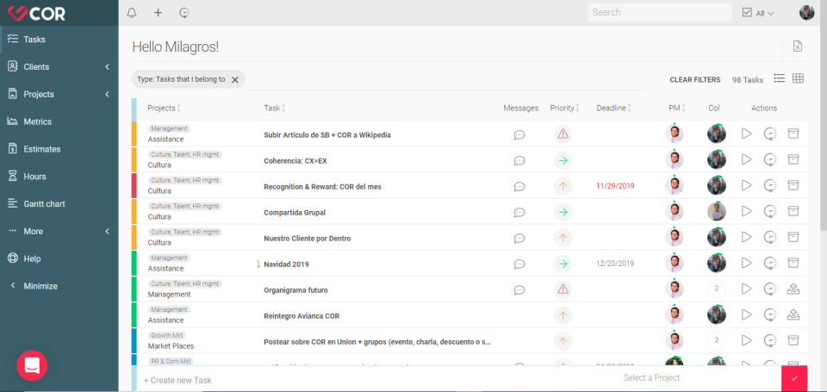Click the COR logo
The width and height of the screenshot is (827, 392).
click(37, 13)
